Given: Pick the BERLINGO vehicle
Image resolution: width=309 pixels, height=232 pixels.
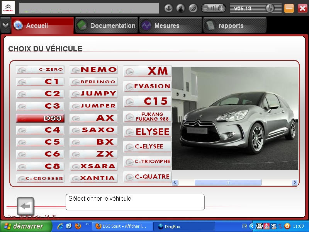Looking at the screenshot, I should tap(94, 82).
